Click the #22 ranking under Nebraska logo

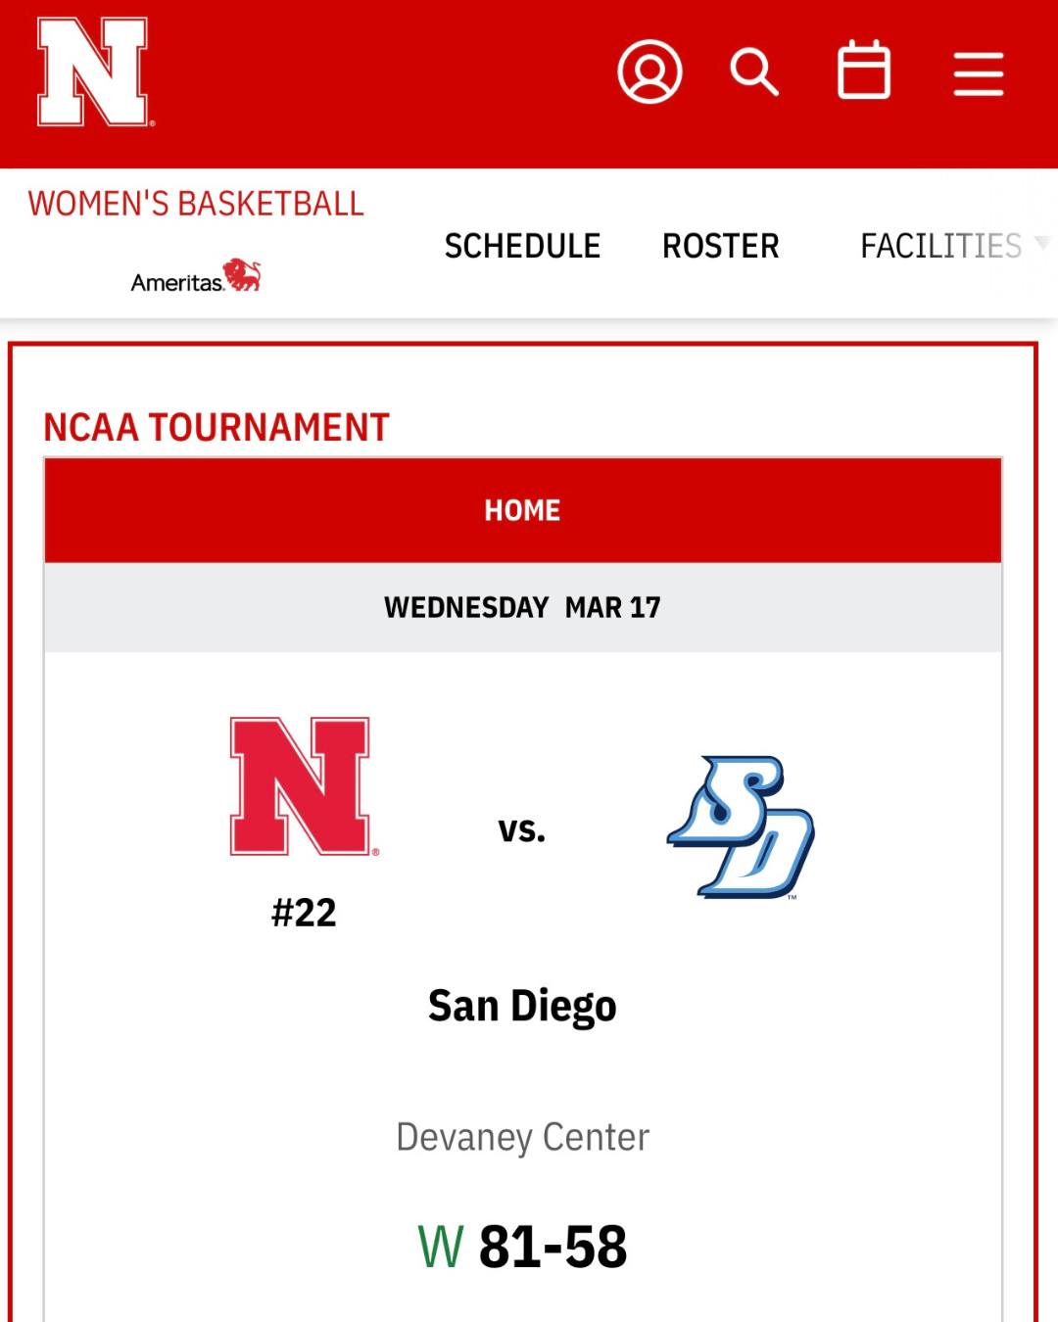coord(304,913)
